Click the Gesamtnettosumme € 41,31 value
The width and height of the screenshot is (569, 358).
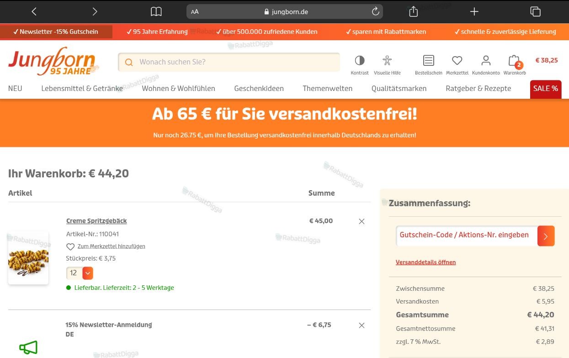coord(545,328)
